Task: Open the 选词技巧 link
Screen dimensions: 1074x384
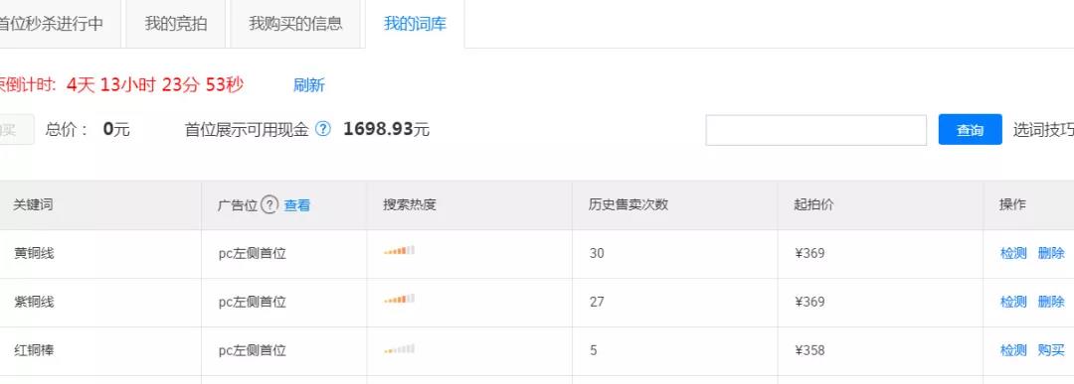Action: 1043,130
